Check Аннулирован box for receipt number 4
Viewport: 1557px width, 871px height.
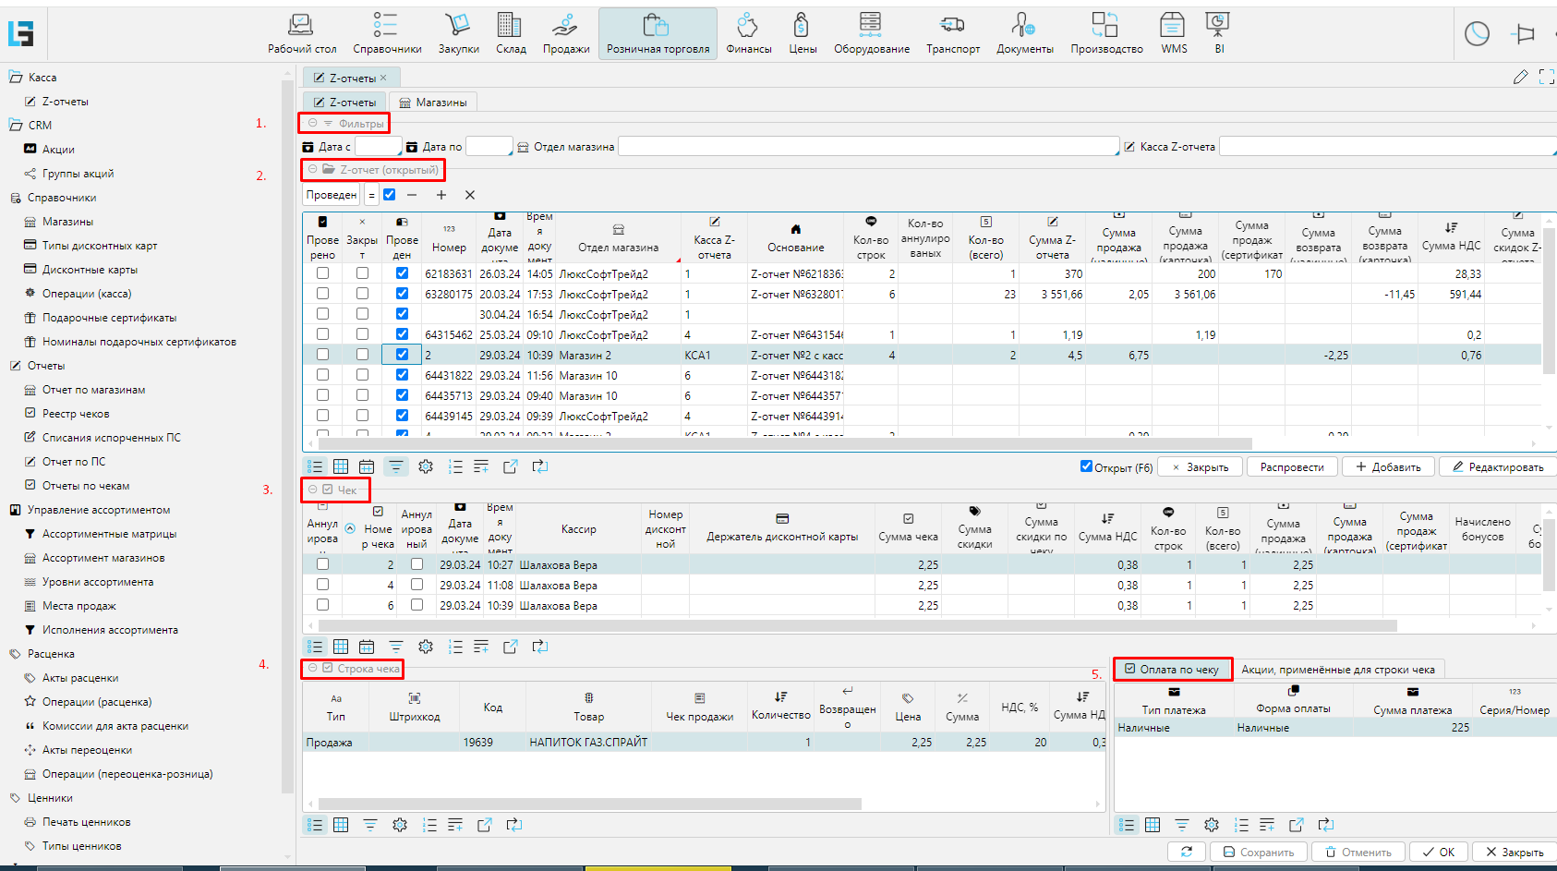tap(322, 585)
